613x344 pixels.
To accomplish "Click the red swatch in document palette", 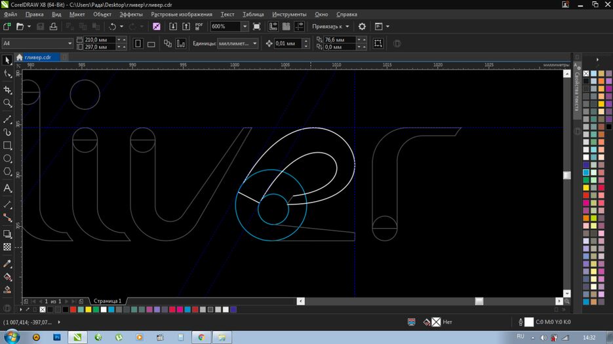I will point(72,309).
